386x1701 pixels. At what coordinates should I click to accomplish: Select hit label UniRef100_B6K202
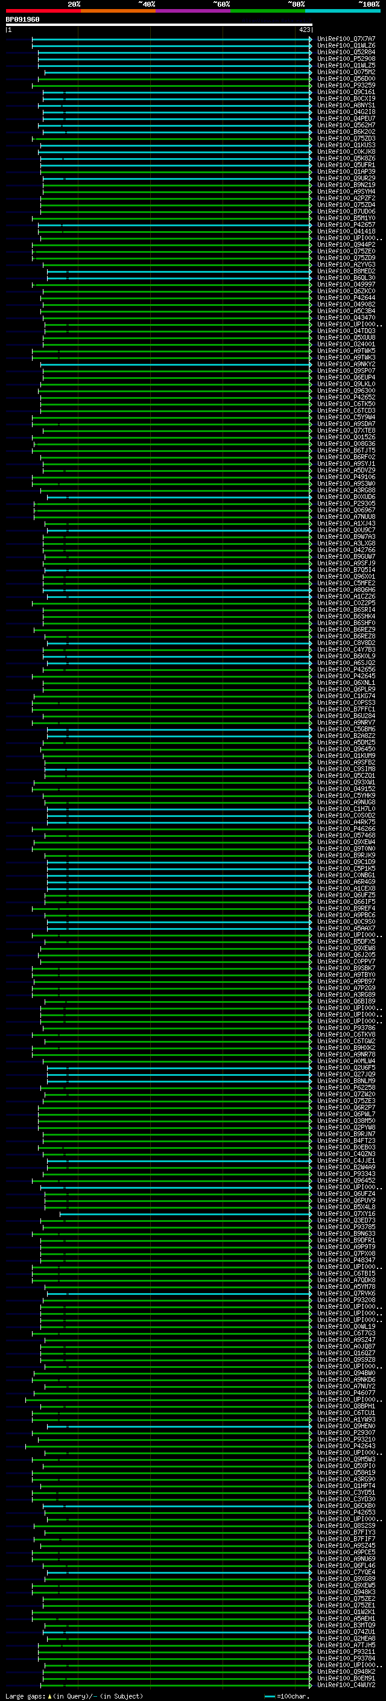click(x=346, y=132)
